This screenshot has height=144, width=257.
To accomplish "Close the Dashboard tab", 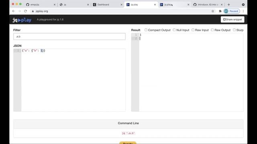I will [121, 4].
